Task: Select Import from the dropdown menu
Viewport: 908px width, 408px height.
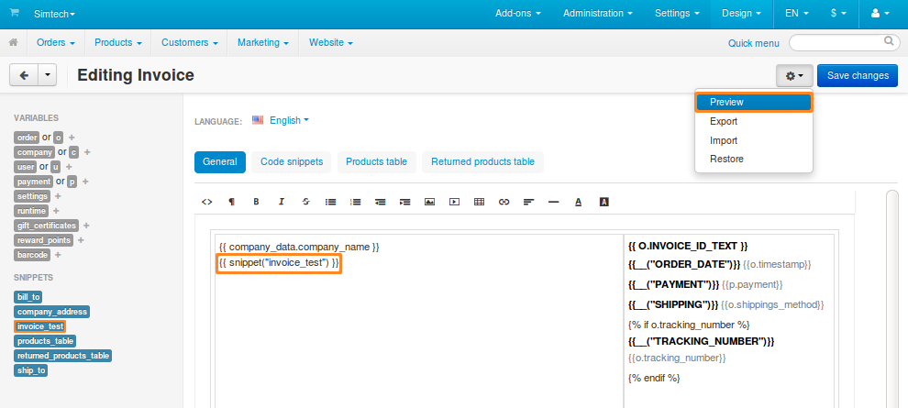Action: pos(754,140)
